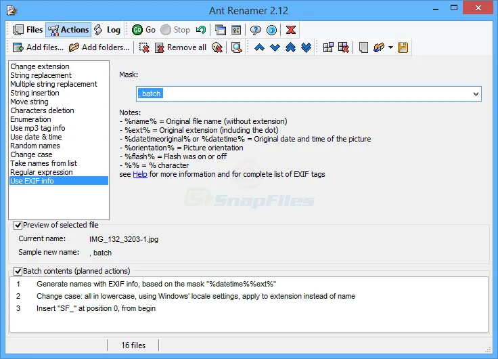Click the save batch floppy icon
498x359 pixels.
click(x=403, y=47)
